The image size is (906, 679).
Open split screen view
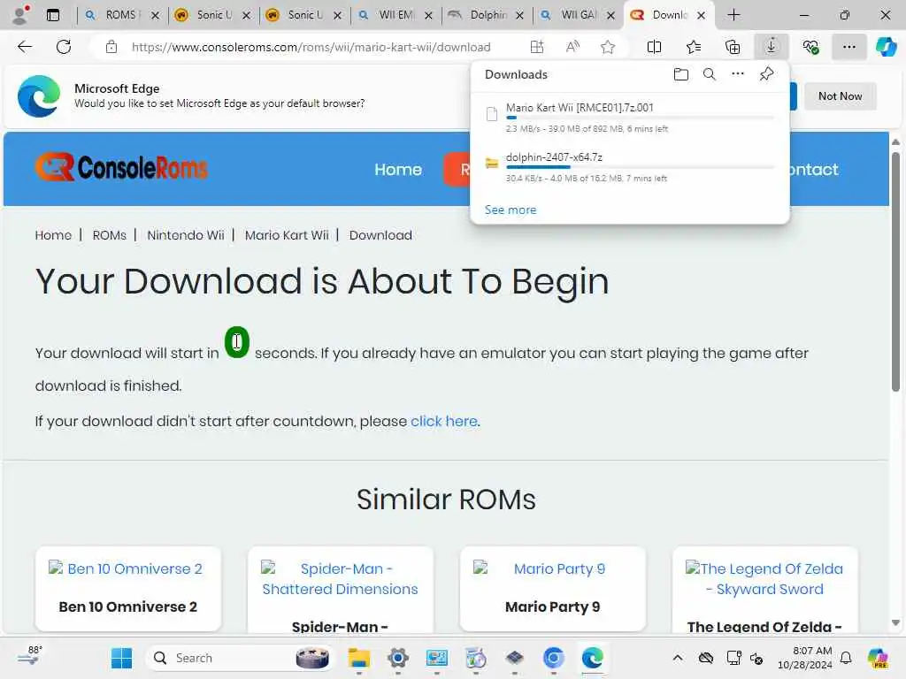[x=654, y=47]
